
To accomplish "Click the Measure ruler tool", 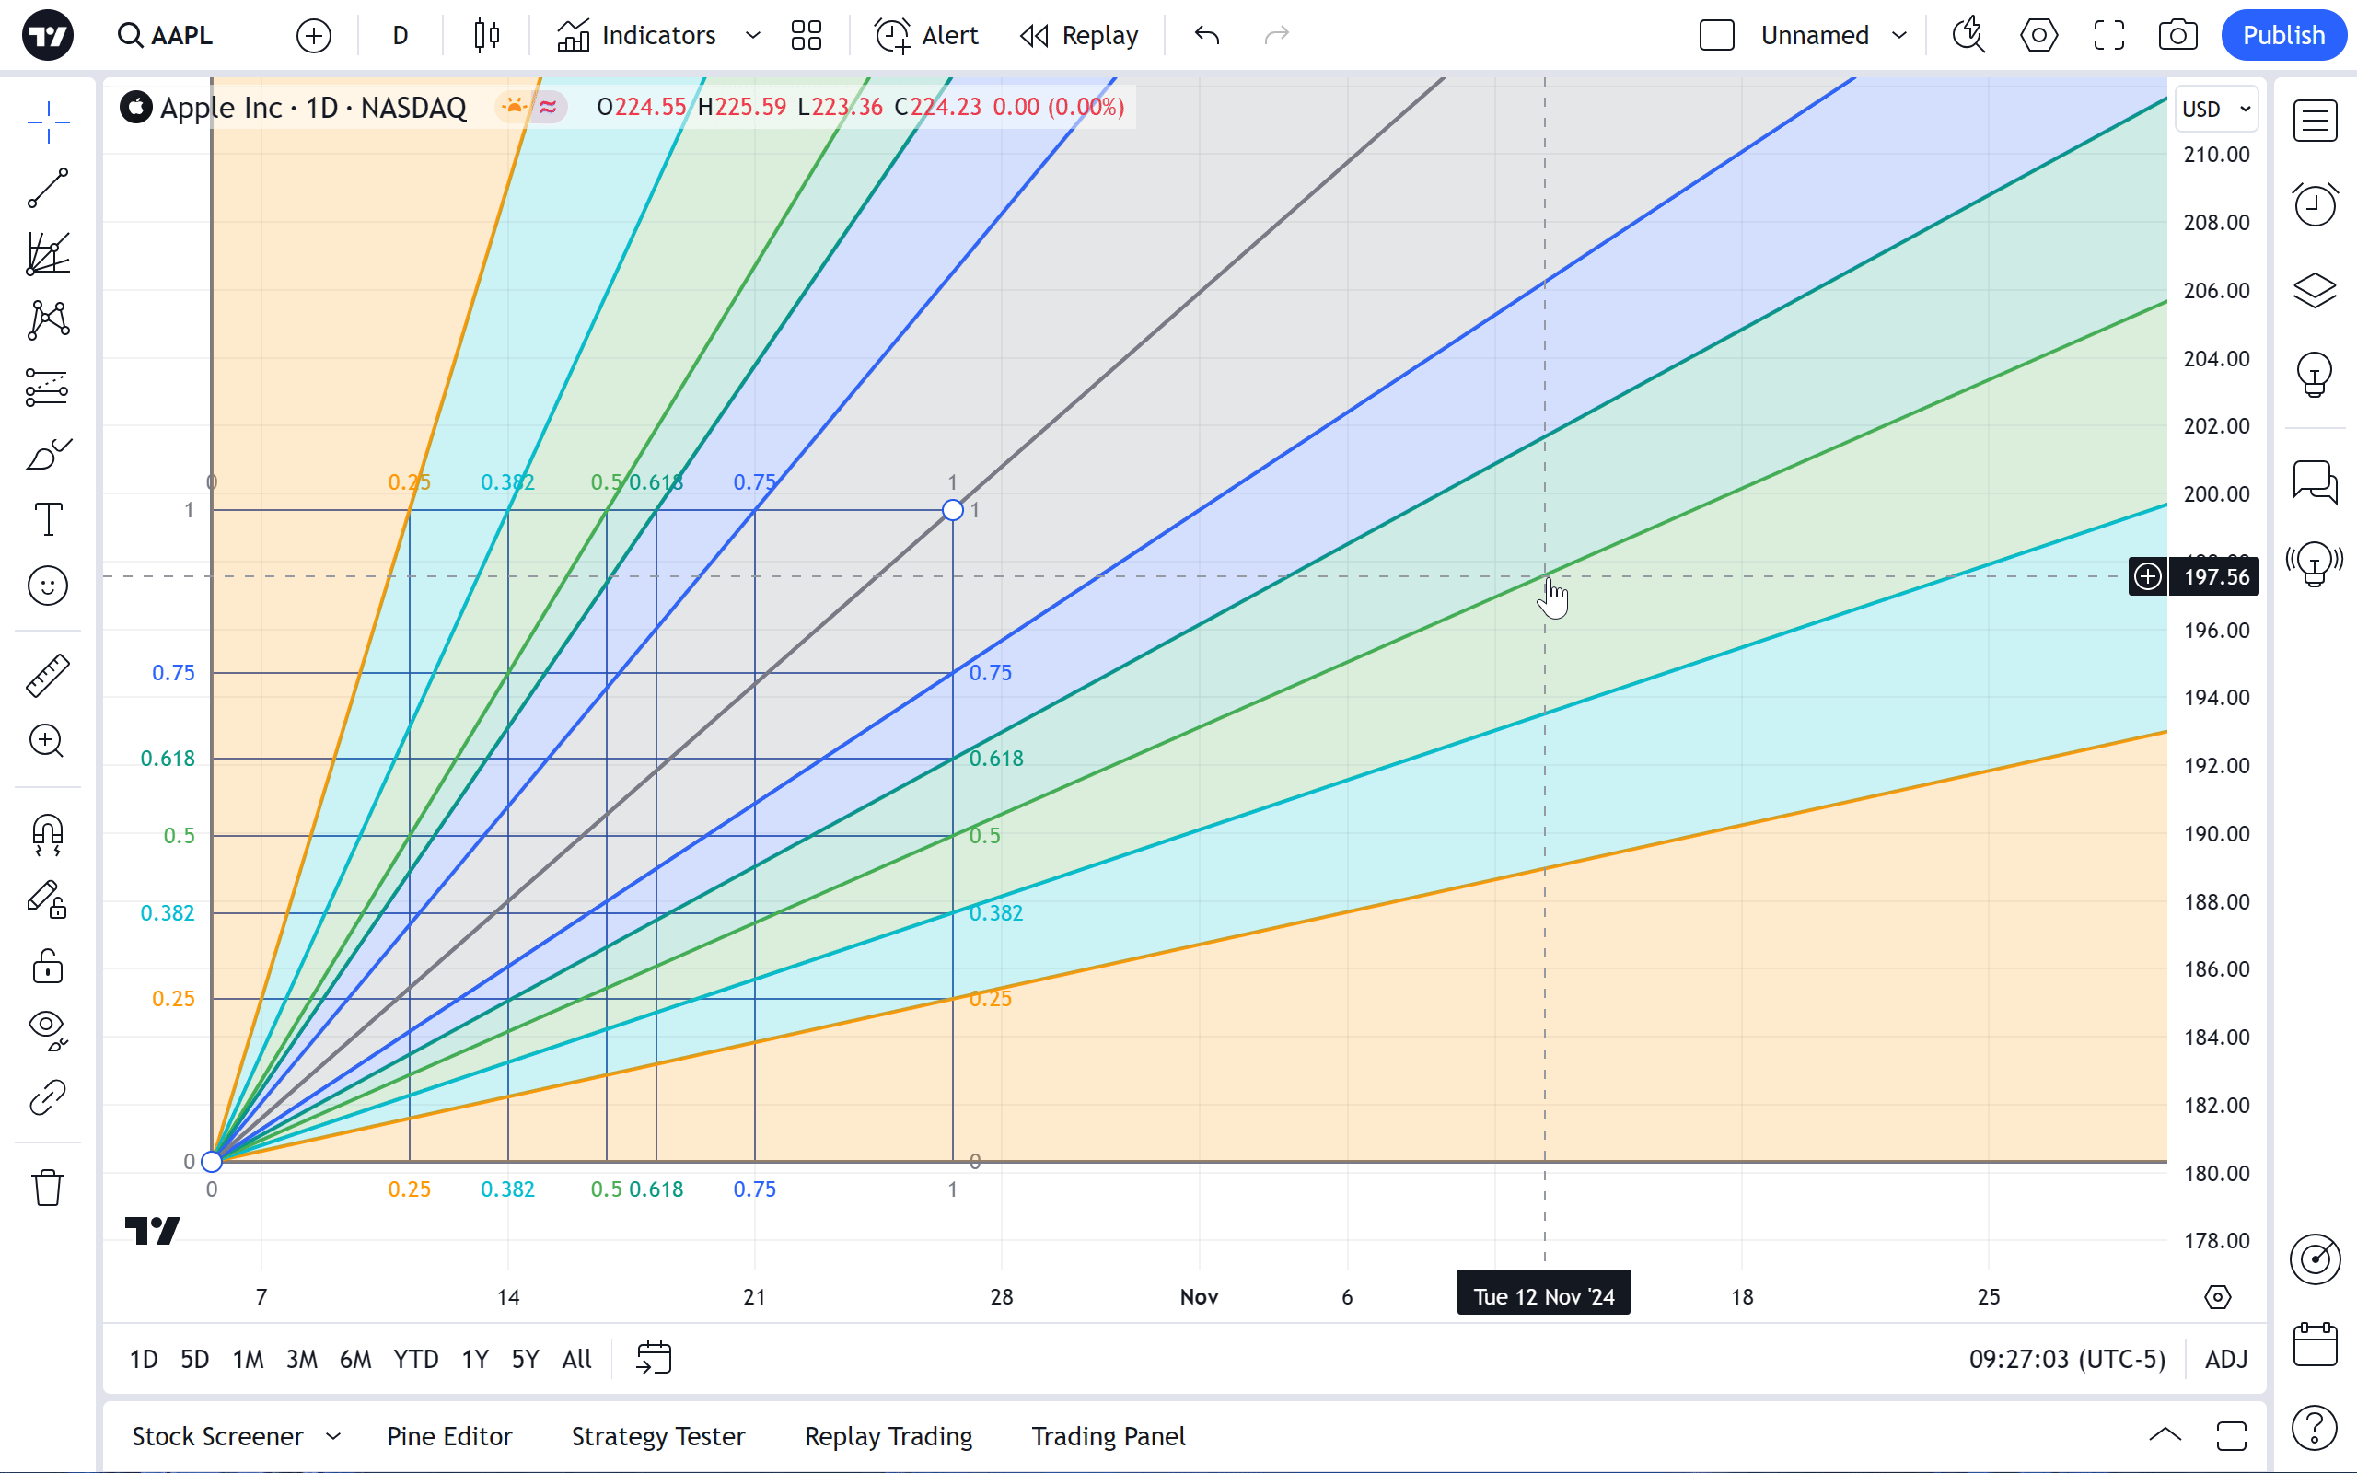I will (x=47, y=674).
